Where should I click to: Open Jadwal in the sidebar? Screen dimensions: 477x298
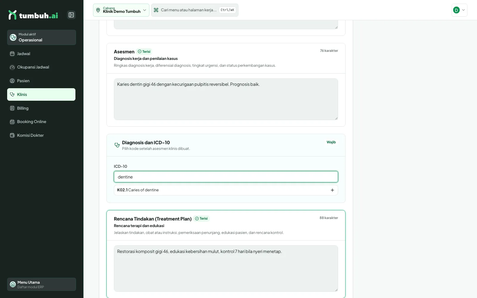(41, 54)
